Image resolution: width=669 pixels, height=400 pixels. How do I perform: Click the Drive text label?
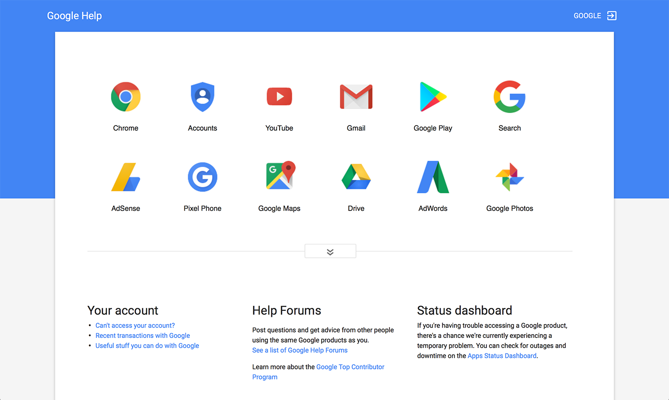pyautogui.click(x=356, y=208)
